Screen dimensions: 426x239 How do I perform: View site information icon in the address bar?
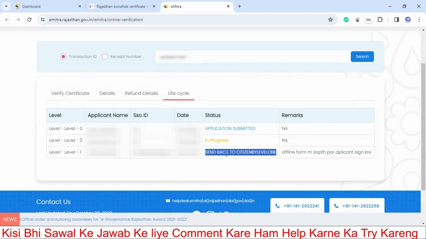[x=43, y=20]
